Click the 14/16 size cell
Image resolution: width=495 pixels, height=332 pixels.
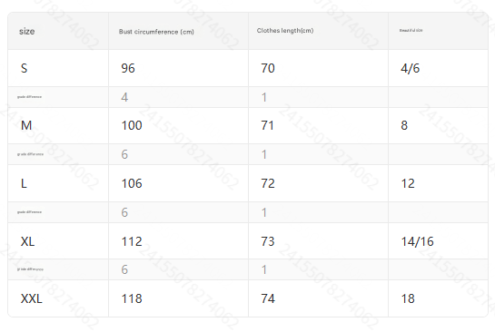click(x=417, y=241)
